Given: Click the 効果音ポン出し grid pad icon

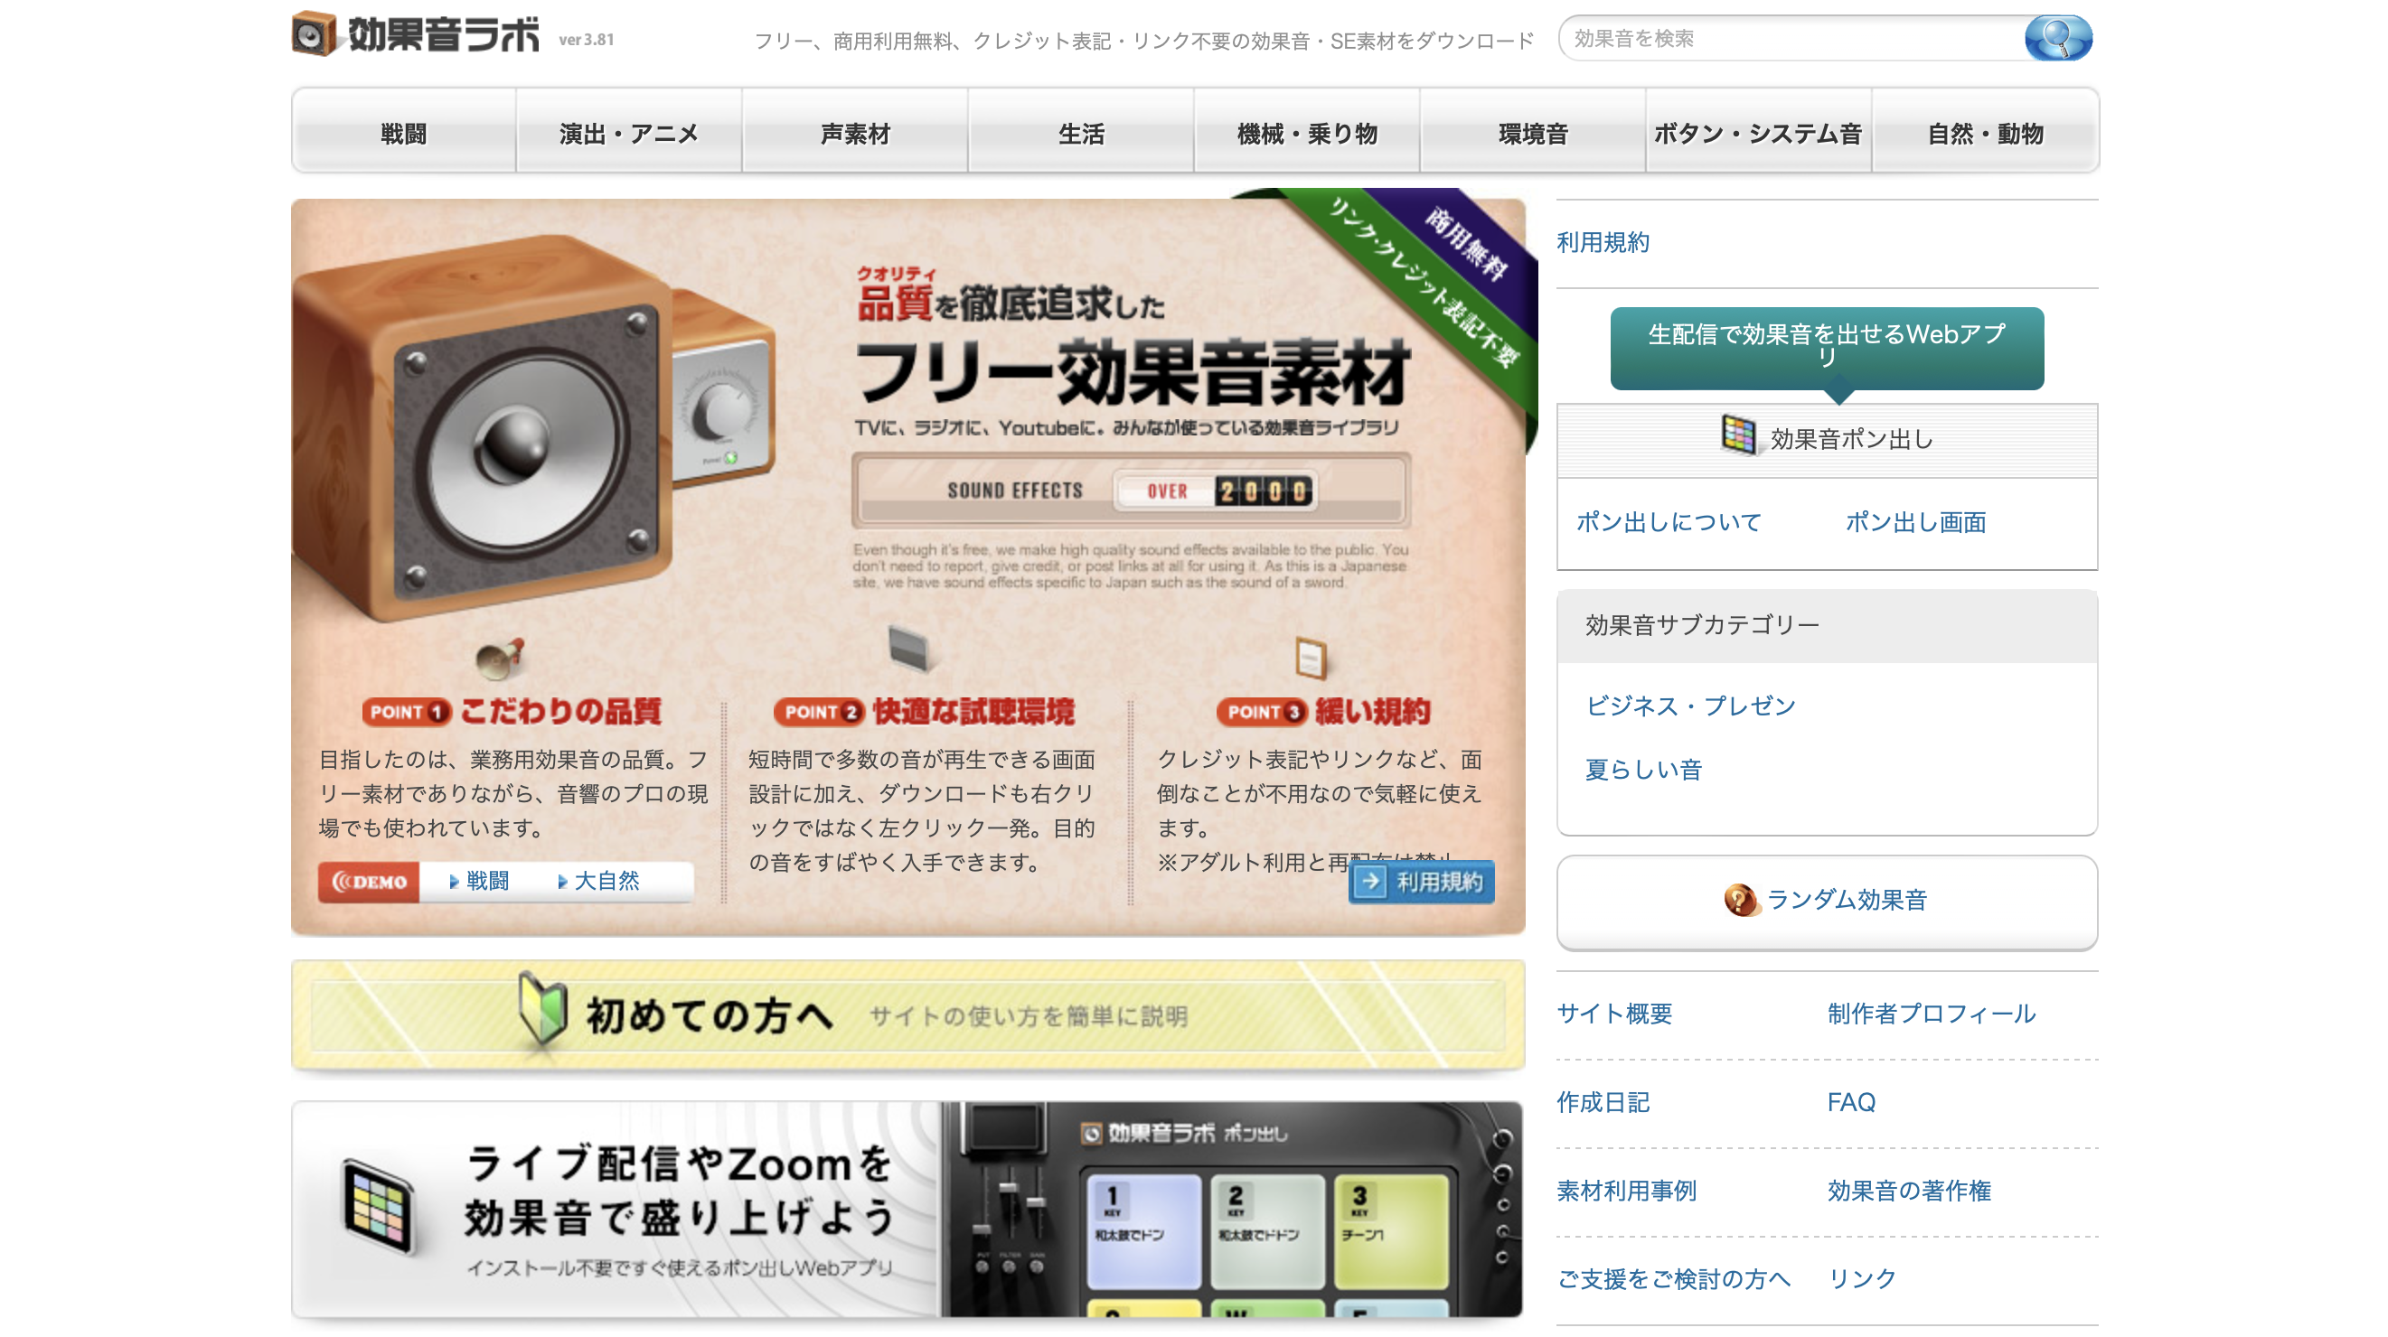Looking at the screenshot, I should click(1738, 435).
